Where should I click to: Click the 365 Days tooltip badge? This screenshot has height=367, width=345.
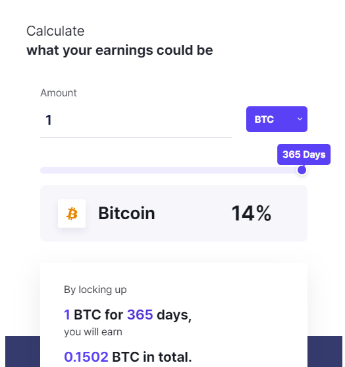[304, 154]
